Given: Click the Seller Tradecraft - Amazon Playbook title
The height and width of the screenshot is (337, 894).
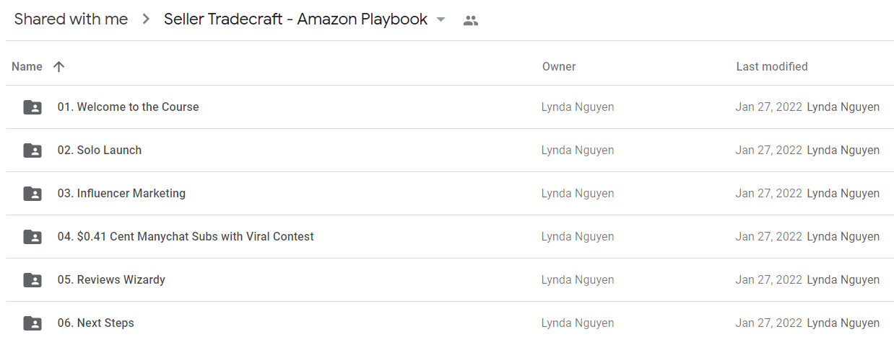Looking at the screenshot, I should point(295,19).
